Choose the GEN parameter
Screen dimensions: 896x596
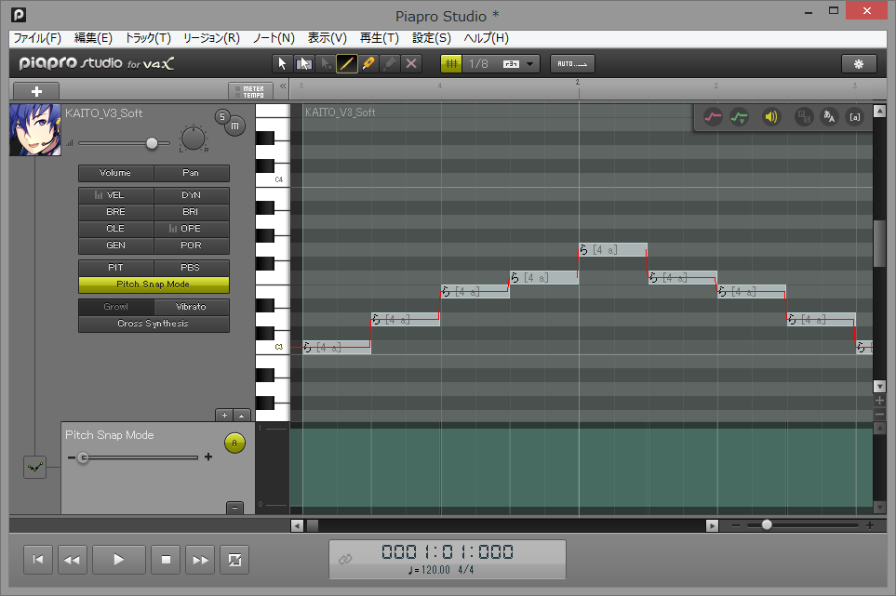116,245
